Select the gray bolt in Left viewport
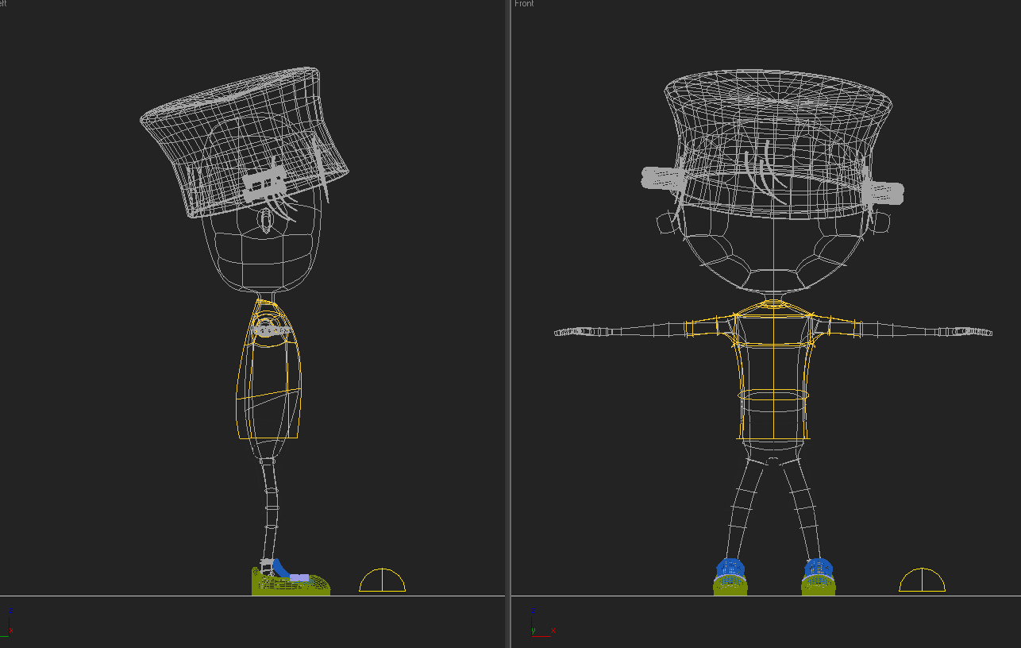Image resolution: width=1021 pixels, height=648 pixels. point(265,183)
